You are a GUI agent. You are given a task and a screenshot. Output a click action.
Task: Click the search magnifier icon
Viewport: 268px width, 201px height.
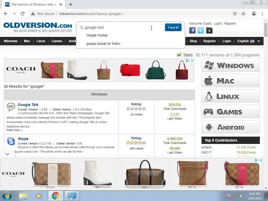[x=82, y=27]
